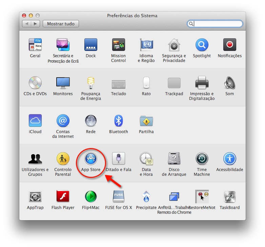
Task: Open the Dock preferences icon
Action: point(91,45)
